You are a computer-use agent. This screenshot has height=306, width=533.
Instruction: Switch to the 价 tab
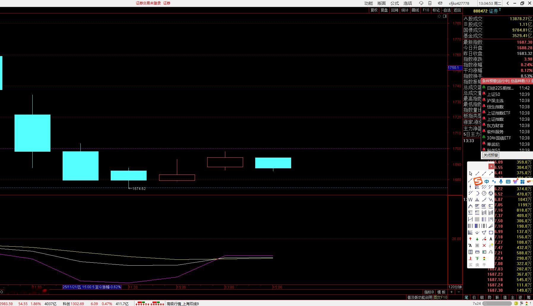[474, 297]
